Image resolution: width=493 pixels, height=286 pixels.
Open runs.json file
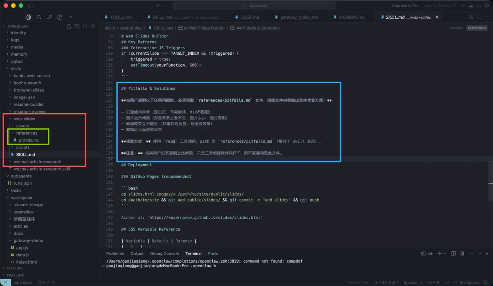click(22, 183)
